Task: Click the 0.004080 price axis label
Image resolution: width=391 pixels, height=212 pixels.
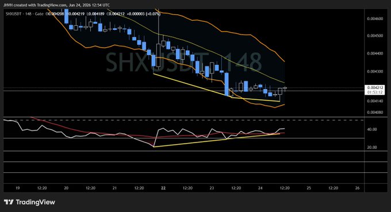Action: click(375, 113)
